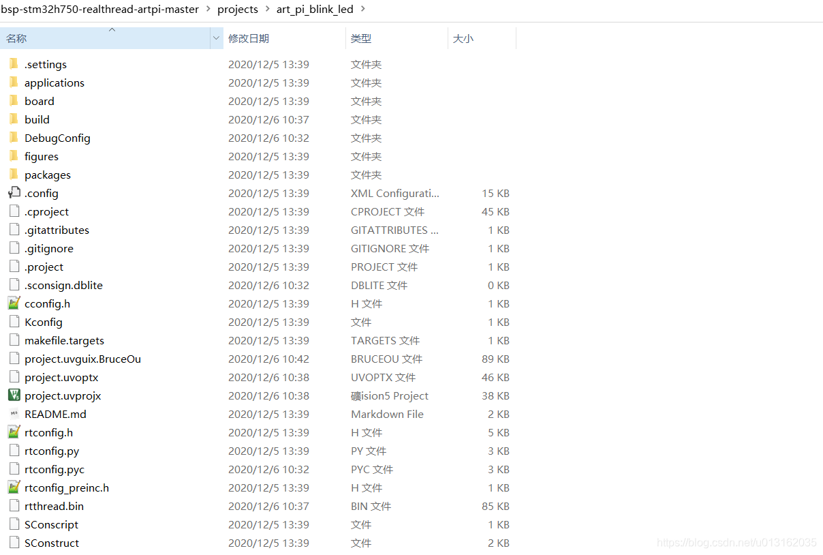Click the figures folder icon

pyautogui.click(x=14, y=156)
